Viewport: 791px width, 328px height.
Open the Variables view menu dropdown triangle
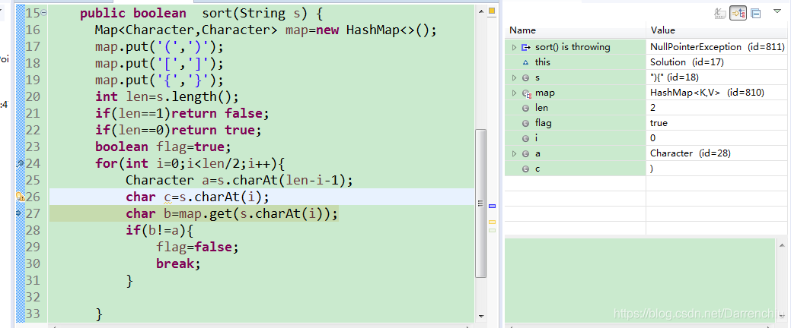pos(777,11)
